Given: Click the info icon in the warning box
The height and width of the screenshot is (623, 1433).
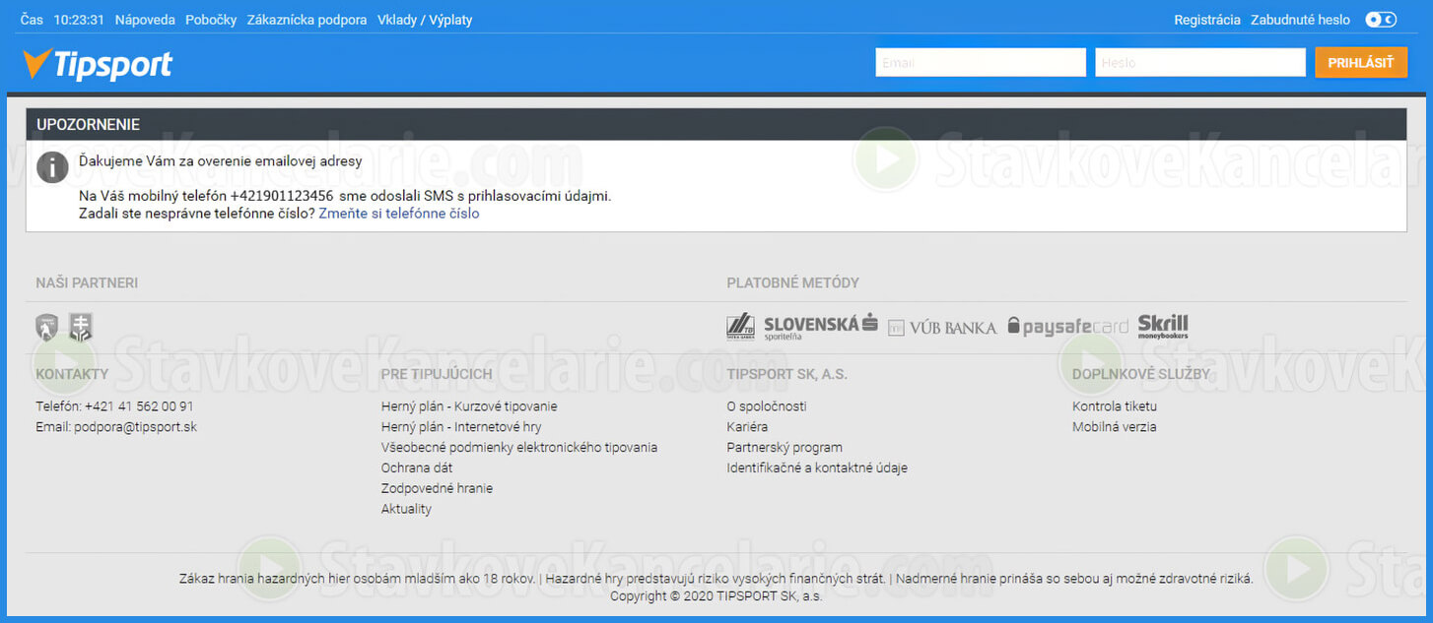Looking at the screenshot, I should pyautogui.click(x=52, y=166).
